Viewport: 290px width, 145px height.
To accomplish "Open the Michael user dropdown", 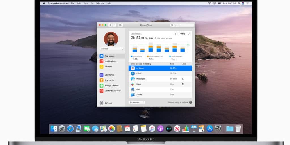I will 112,49.
